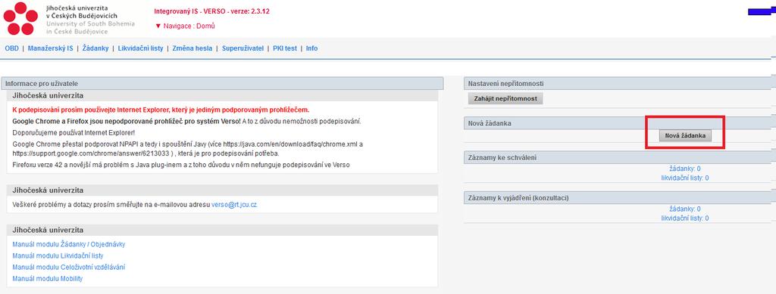Open Manuál modulu Celoživotní vzdělávání link
The height and width of the screenshot is (294, 776).
point(68,267)
